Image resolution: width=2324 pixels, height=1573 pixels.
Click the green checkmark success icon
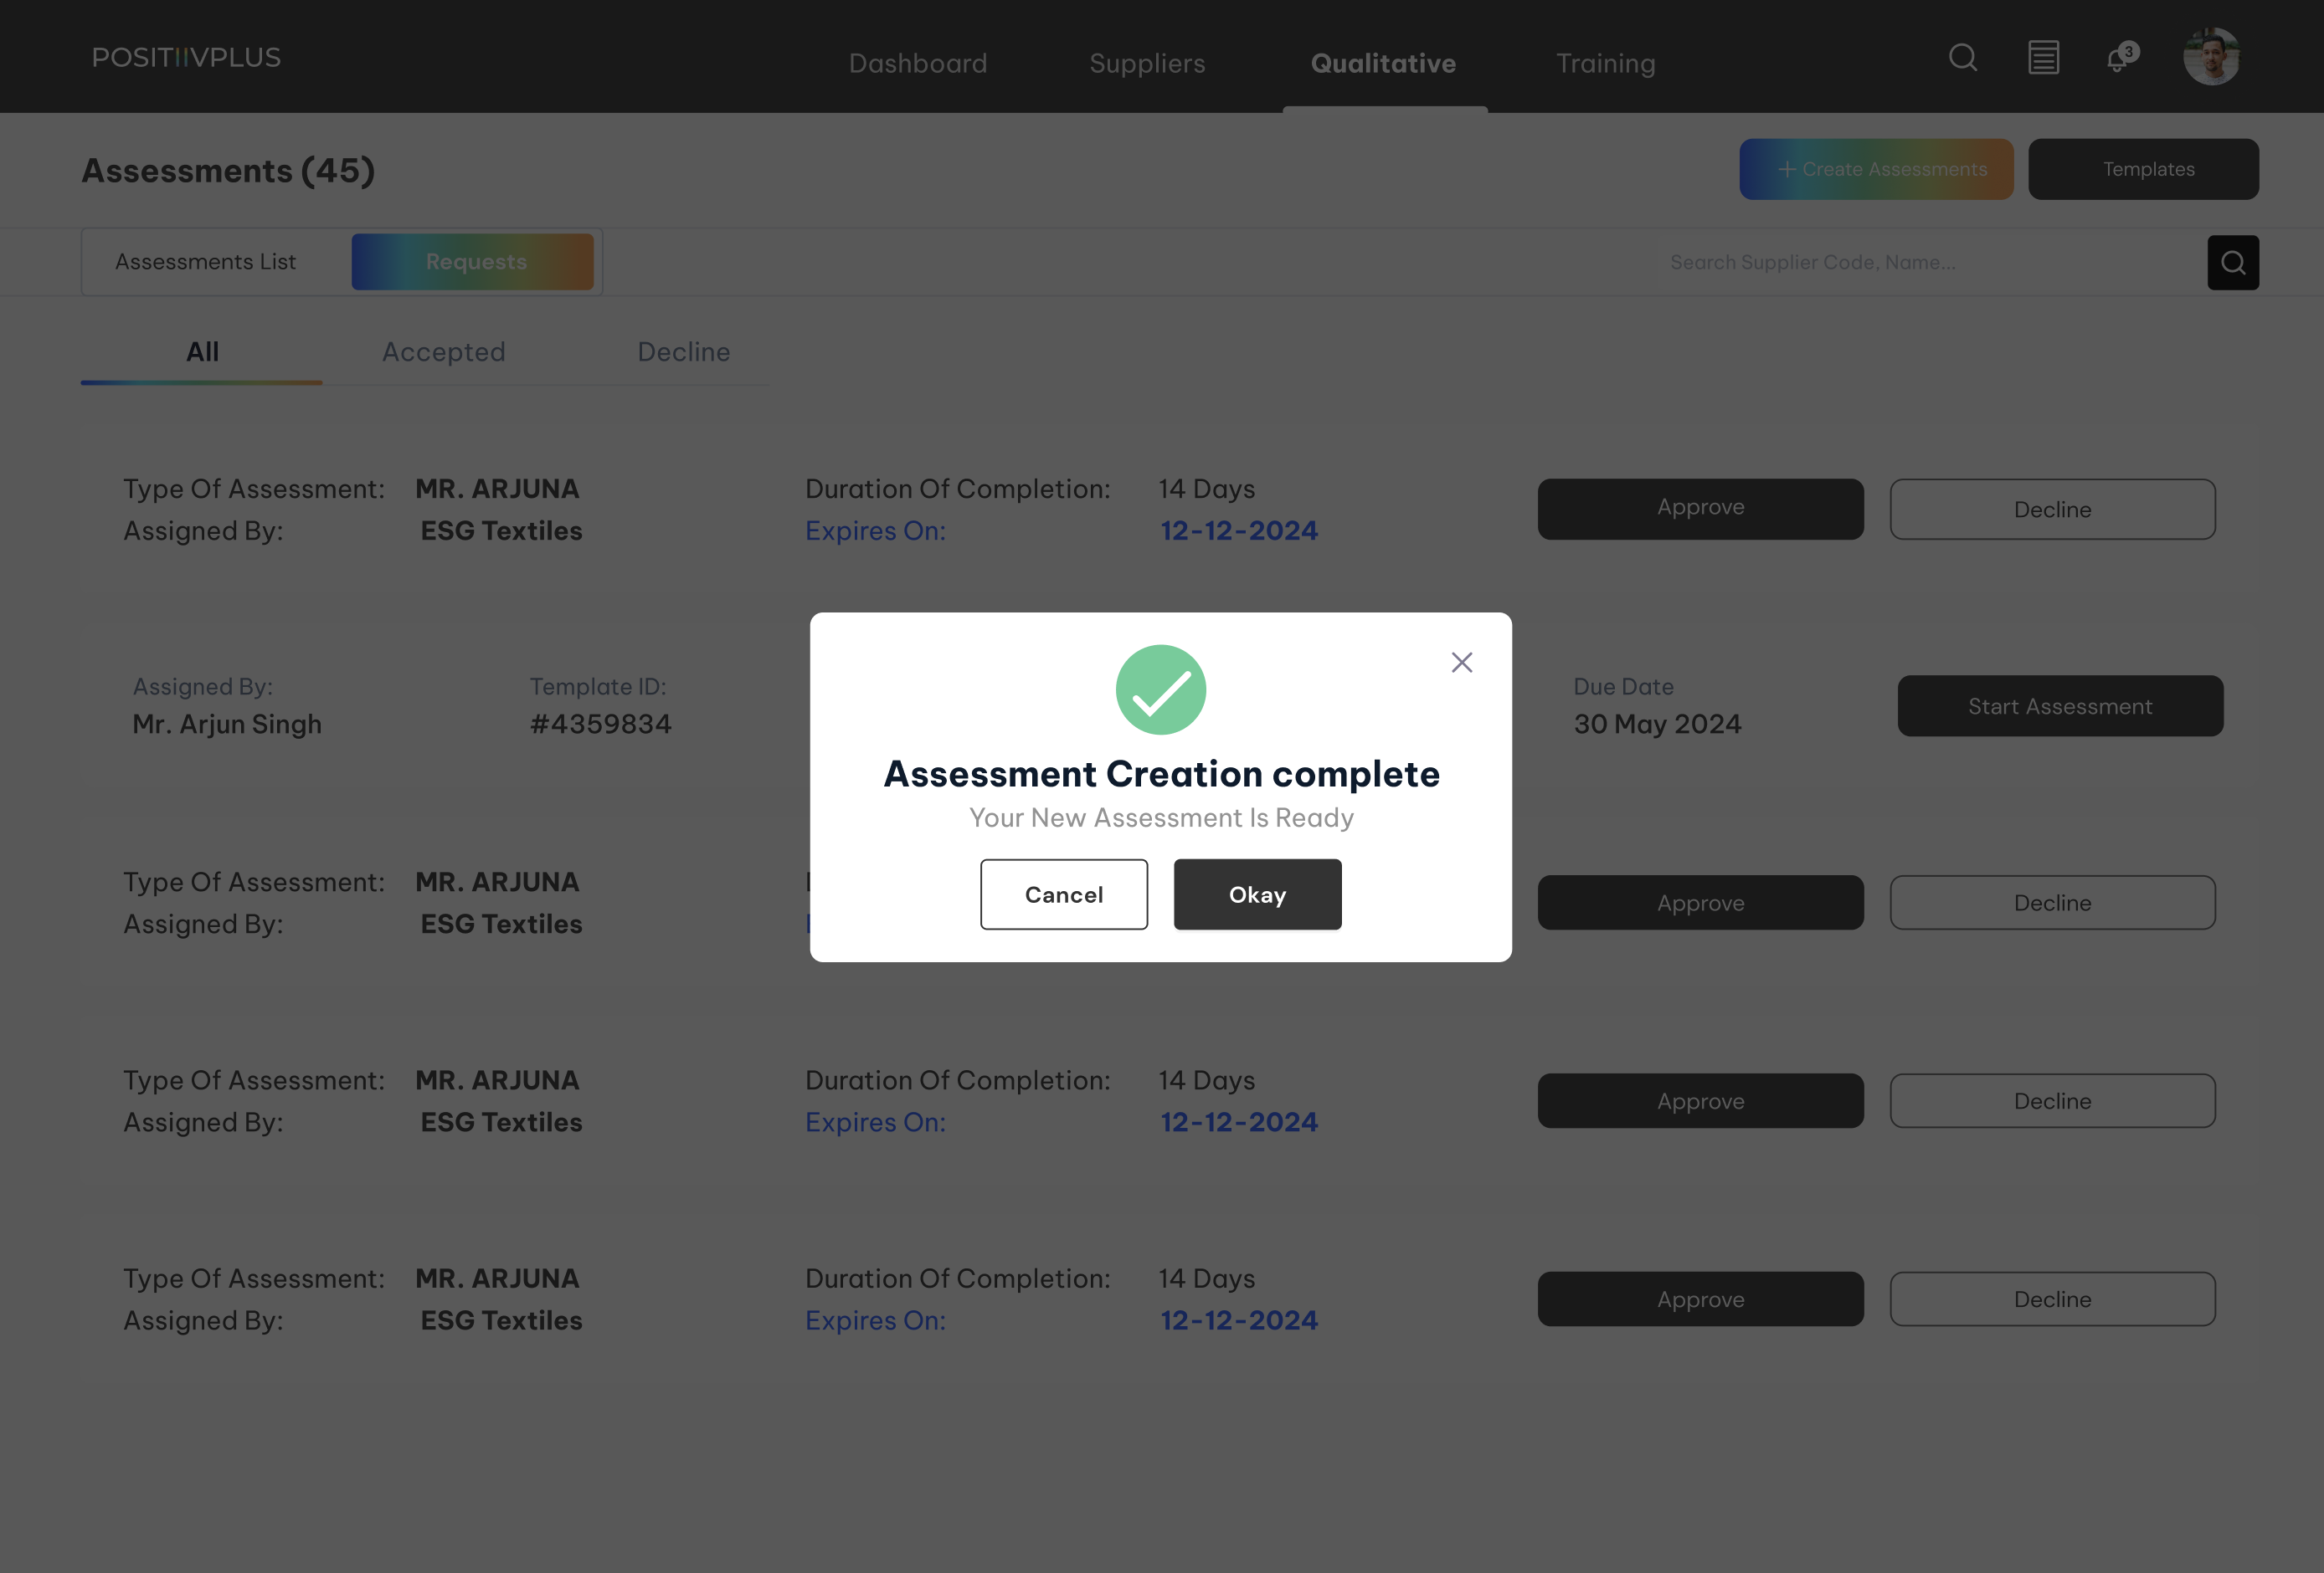tap(1160, 689)
